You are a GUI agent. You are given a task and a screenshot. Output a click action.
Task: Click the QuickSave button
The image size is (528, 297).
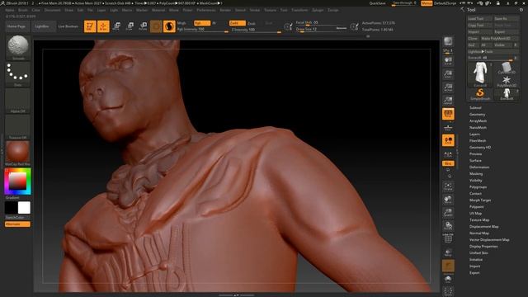point(378,3)
